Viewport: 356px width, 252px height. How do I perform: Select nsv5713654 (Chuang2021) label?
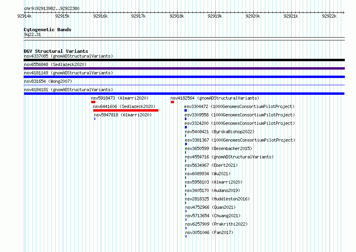coord(213,216)
